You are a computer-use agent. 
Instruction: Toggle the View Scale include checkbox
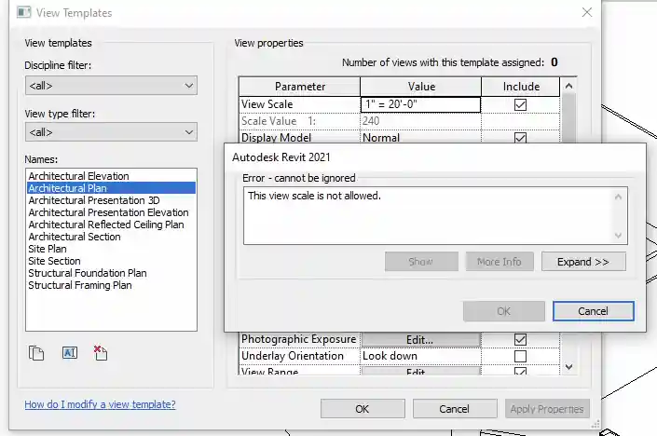(x=521, y=105)
